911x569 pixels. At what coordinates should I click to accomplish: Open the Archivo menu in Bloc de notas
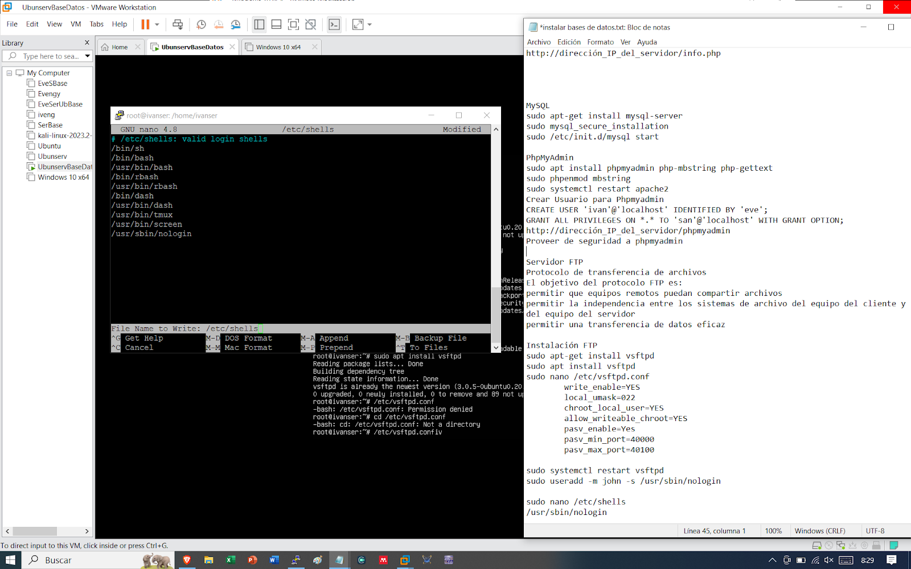coord(539,42)
